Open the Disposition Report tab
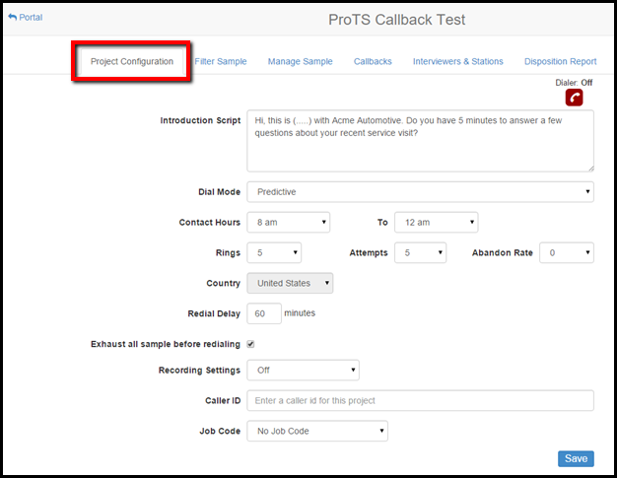Viewport: 617px width, 478px height. pos(560,61)
